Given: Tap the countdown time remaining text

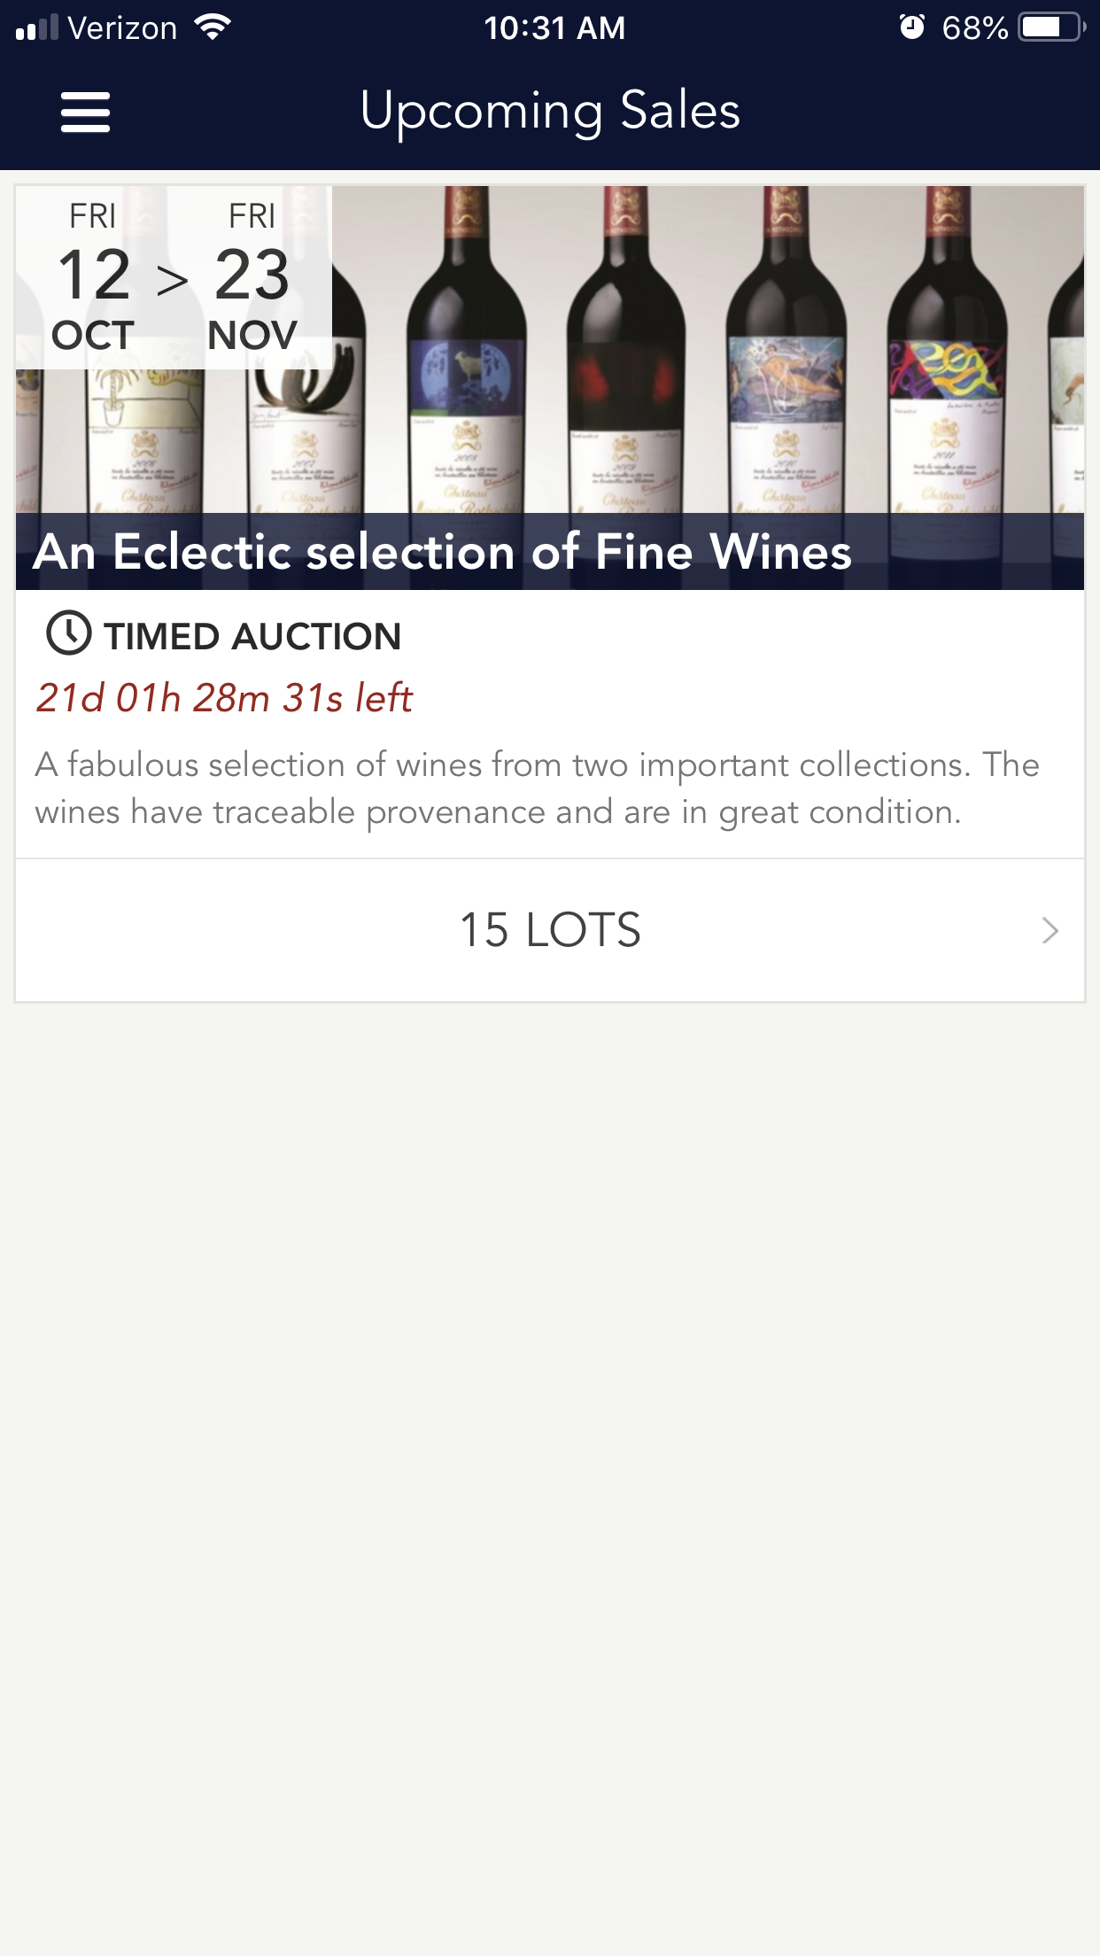Looking at the screenshot, I should pyautogui.click(x=224, y=698).
